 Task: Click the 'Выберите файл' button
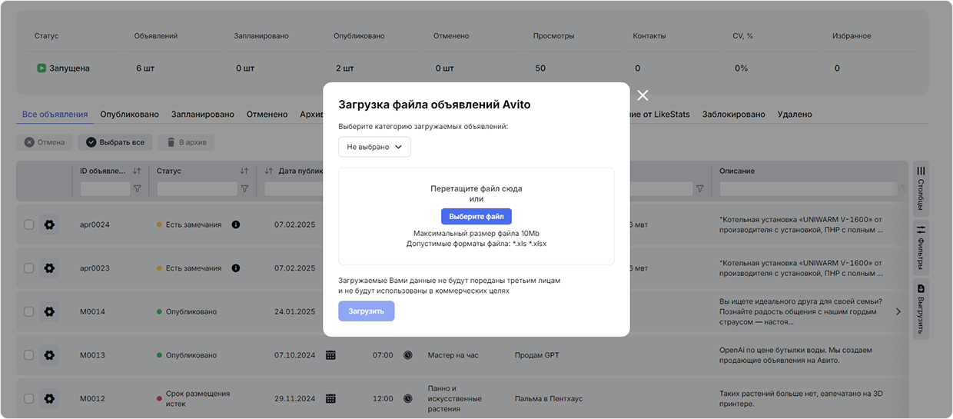click(476, 217)
